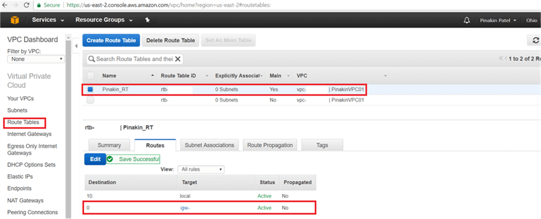541x219 pixels.
Task: Open the Resource Groups dropdown
Action: point(104,20)
